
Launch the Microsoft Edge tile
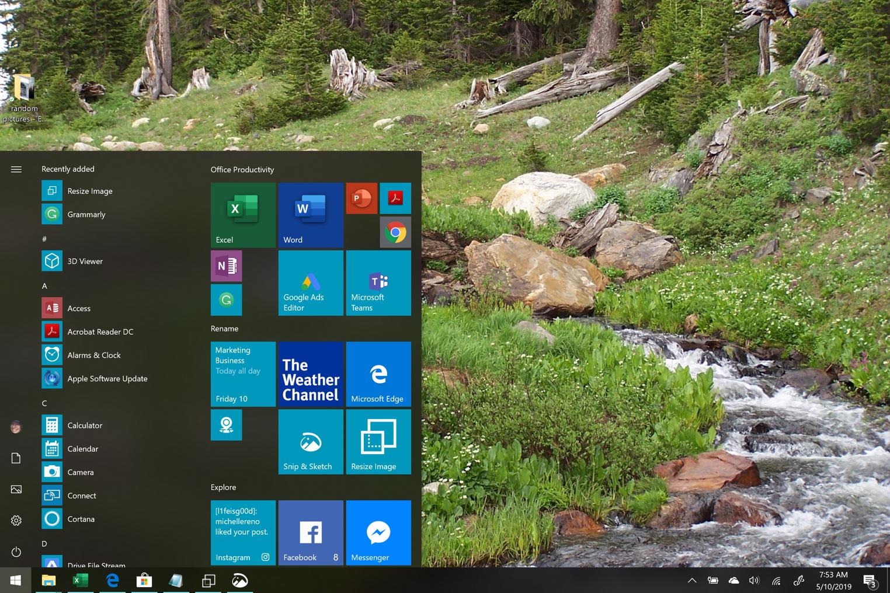[378, 374]
